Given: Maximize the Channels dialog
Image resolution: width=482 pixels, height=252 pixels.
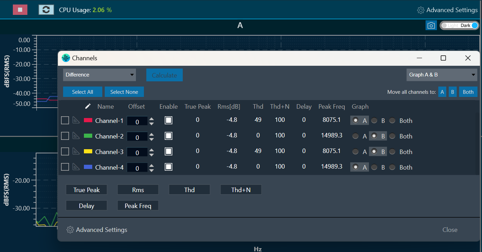Looking at the screenshot, I should tap(443, 58).
